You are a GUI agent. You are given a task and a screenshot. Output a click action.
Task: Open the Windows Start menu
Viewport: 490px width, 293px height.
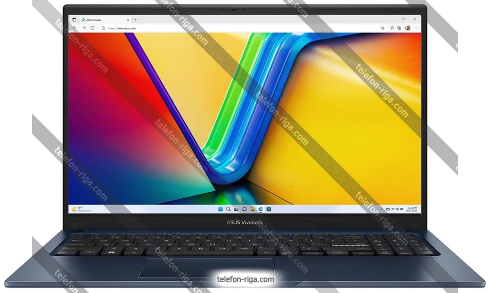220,209
